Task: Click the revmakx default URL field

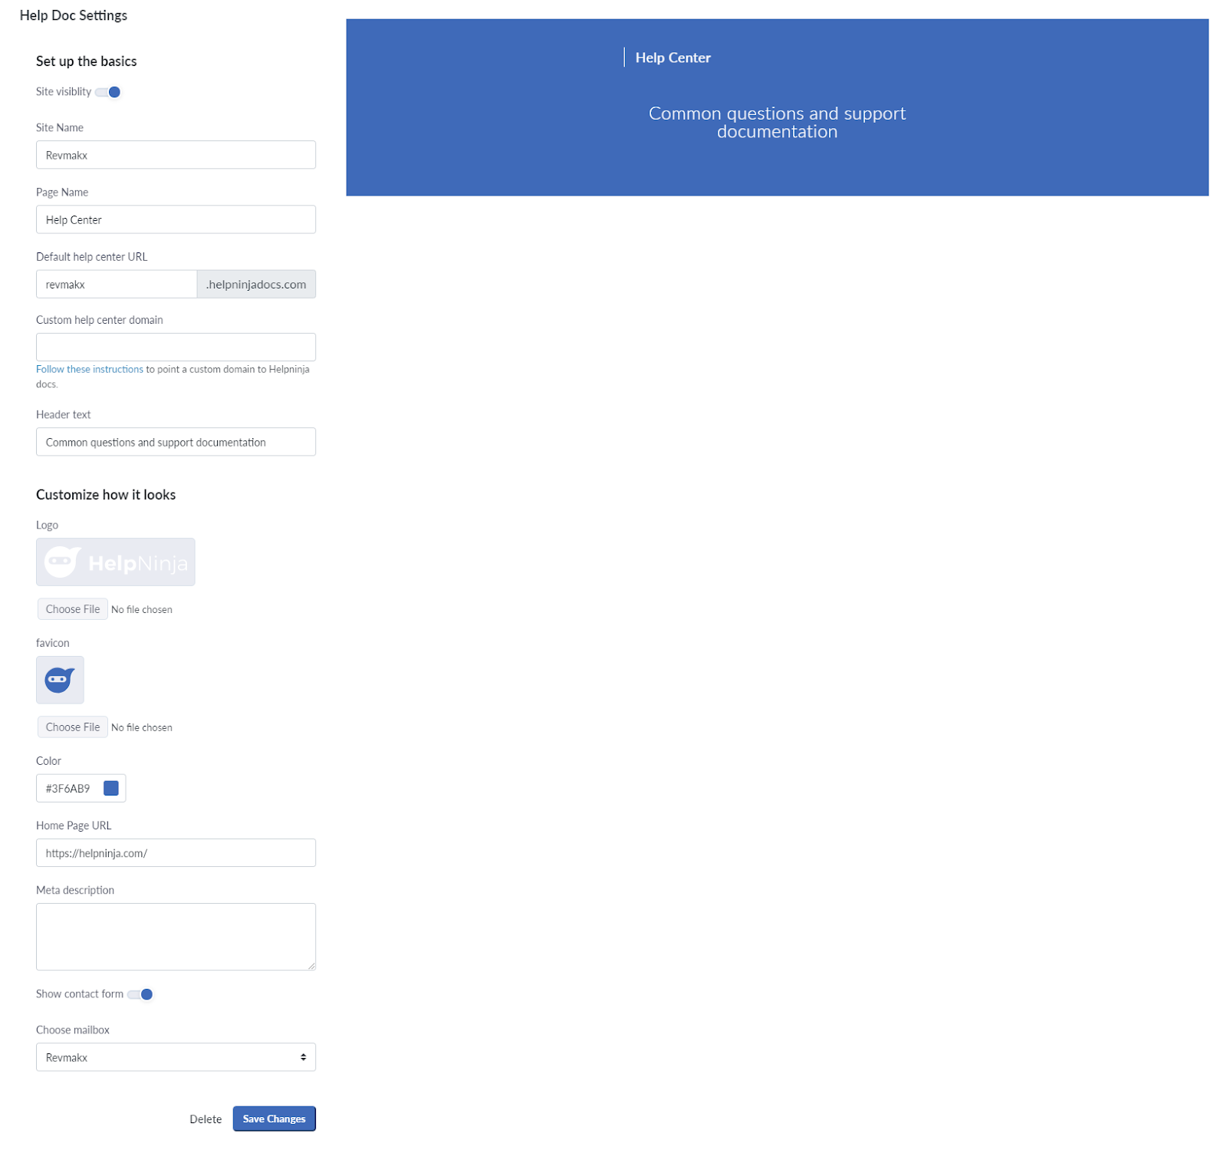Action: click(117, 284)
